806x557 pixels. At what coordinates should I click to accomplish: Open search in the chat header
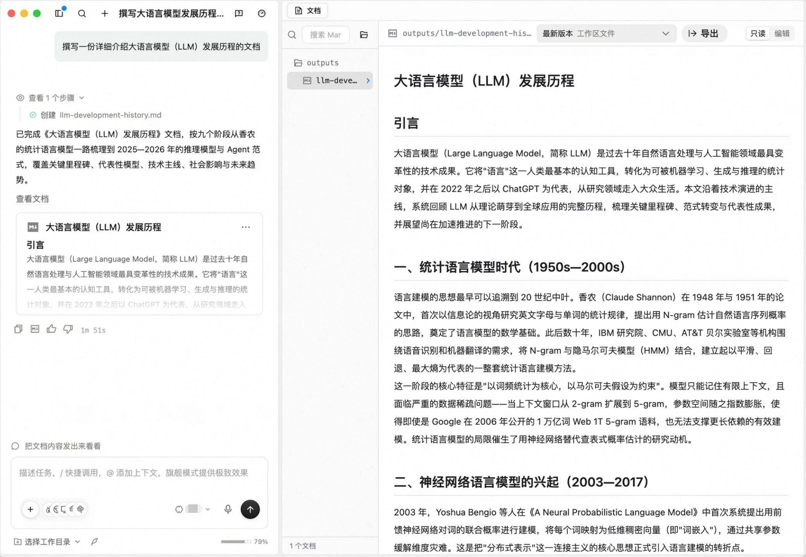tap(82, 14)
